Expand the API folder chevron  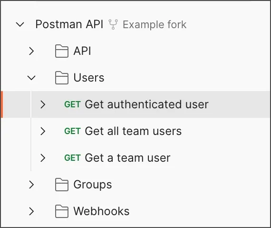click(31, 51)
